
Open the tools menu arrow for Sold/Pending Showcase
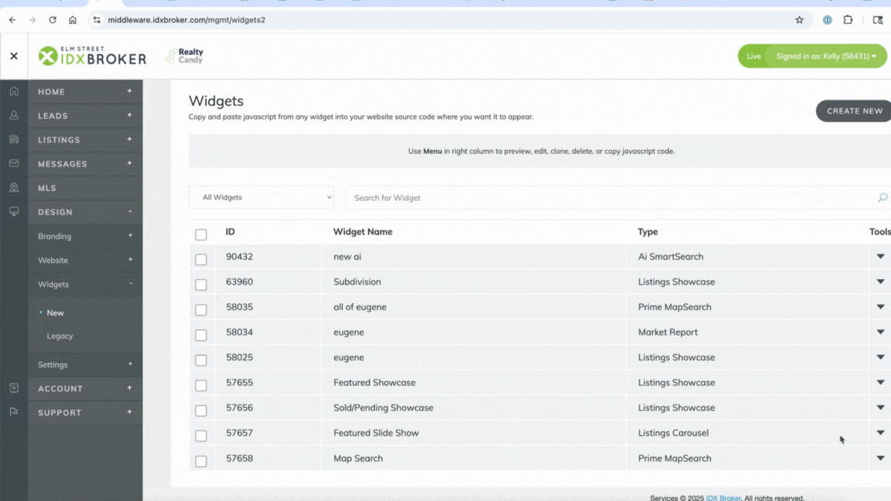[880, 407]
